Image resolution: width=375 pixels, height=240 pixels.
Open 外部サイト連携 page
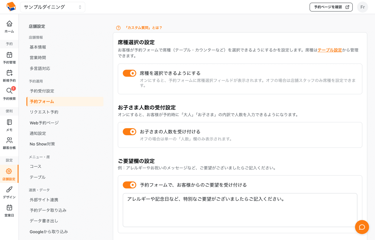click(44, 200)
